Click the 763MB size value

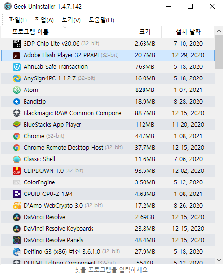145,67
